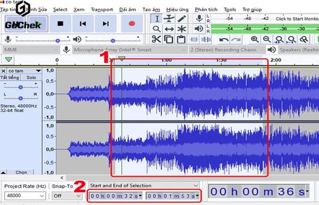Select the Zoom magnifier tool
Viewport: 319px width, 205px height.
point(157,29)
